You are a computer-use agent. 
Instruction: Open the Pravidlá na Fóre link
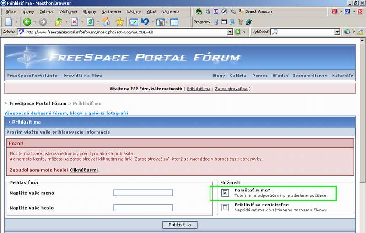pyautogui.click(x=82, y=76)
